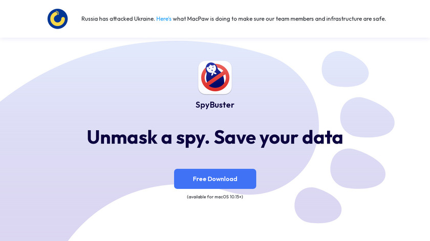Select the SpyBuster product name text
Screen dimensions: 430x241
click(x=215, y=105)
